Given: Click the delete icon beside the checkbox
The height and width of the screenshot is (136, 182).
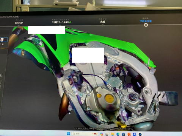Looking at the screenshot, I should pyautogui.click(x=3, y=44).
